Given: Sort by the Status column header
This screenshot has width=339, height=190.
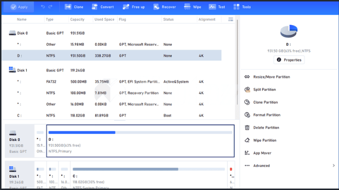Looking at the screenshot, I should tap(168, 19).
